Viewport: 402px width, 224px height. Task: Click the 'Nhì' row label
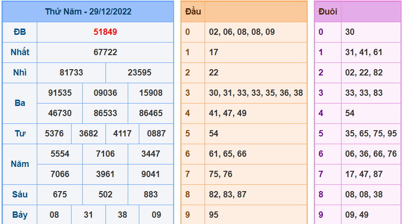coord(20,73)
